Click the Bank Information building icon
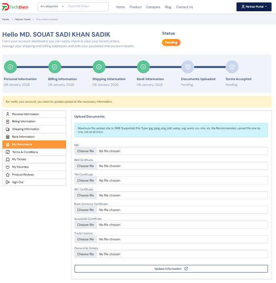The width and height of the screenshot is (276, 283). [8, 136]
